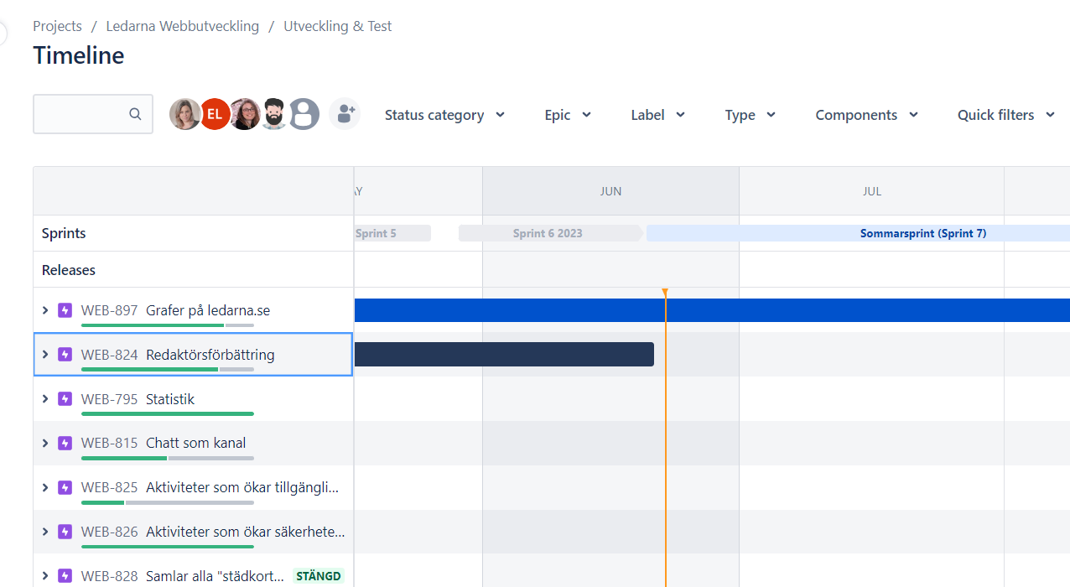Filter by the bearded man avatar
Viewport: 1070px width, 587px height.
(275, 114)
